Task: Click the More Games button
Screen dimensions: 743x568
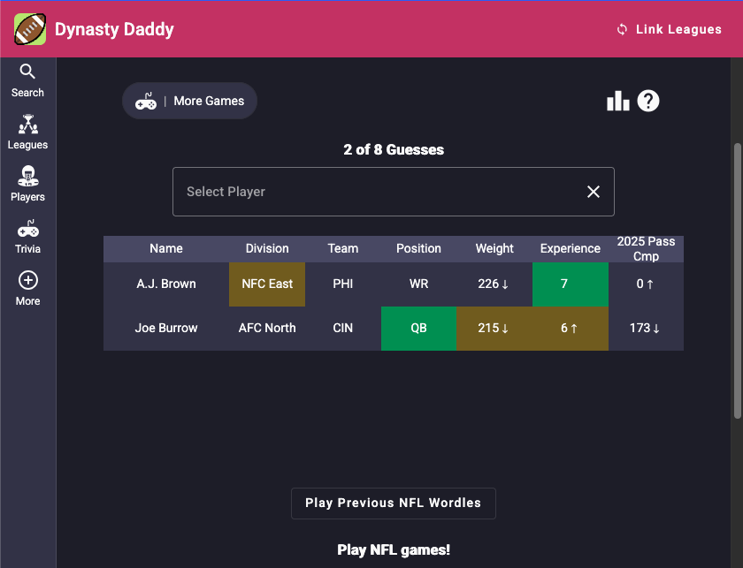Action: coord(189,101)
